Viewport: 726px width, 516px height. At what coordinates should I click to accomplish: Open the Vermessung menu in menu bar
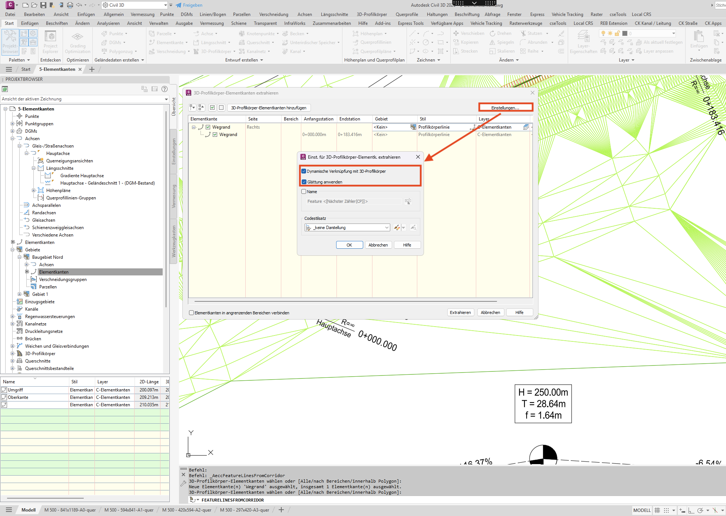click(x=142, y=14)
